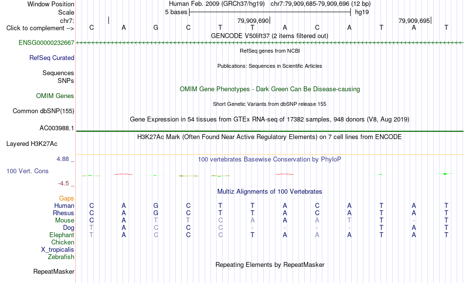Viewport: 464px width, 283px height.
Task: Click the RefSeq genes from NCBI title
Action: 270,51
